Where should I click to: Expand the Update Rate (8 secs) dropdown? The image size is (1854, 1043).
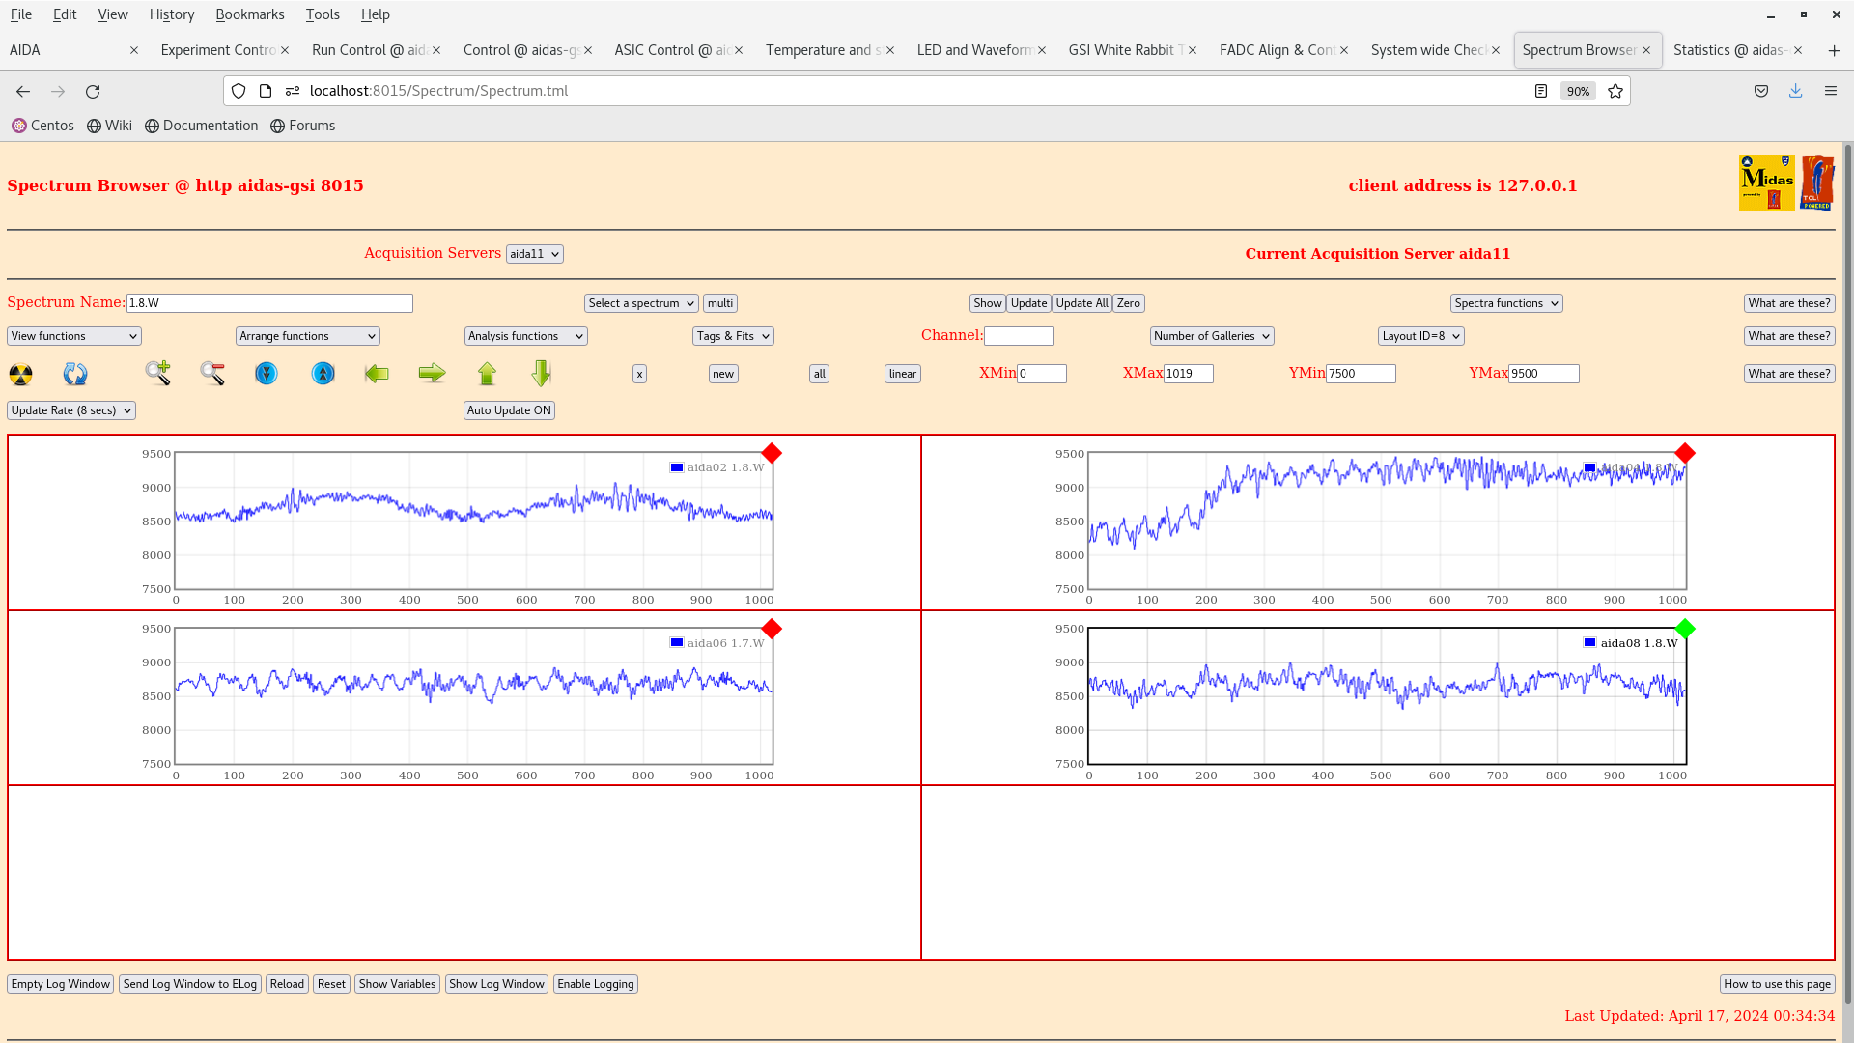click(71, 410)
